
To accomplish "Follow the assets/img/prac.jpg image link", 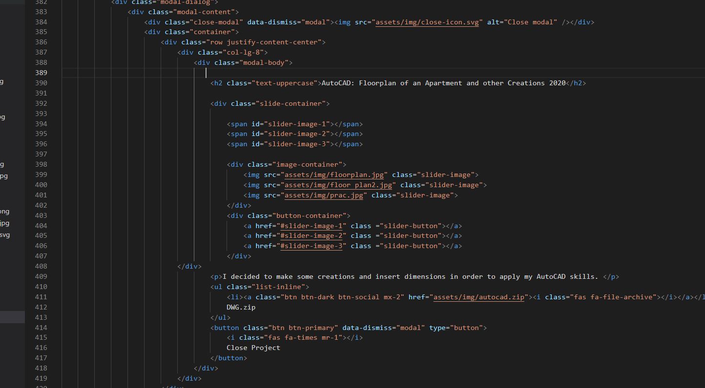I will pos(324,195).
